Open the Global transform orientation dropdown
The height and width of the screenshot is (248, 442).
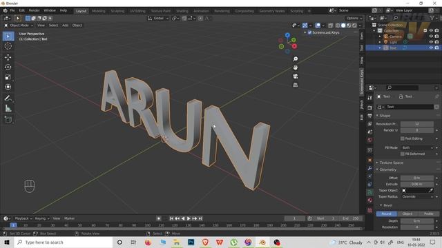pyautogui.click(x=158, y=19)
